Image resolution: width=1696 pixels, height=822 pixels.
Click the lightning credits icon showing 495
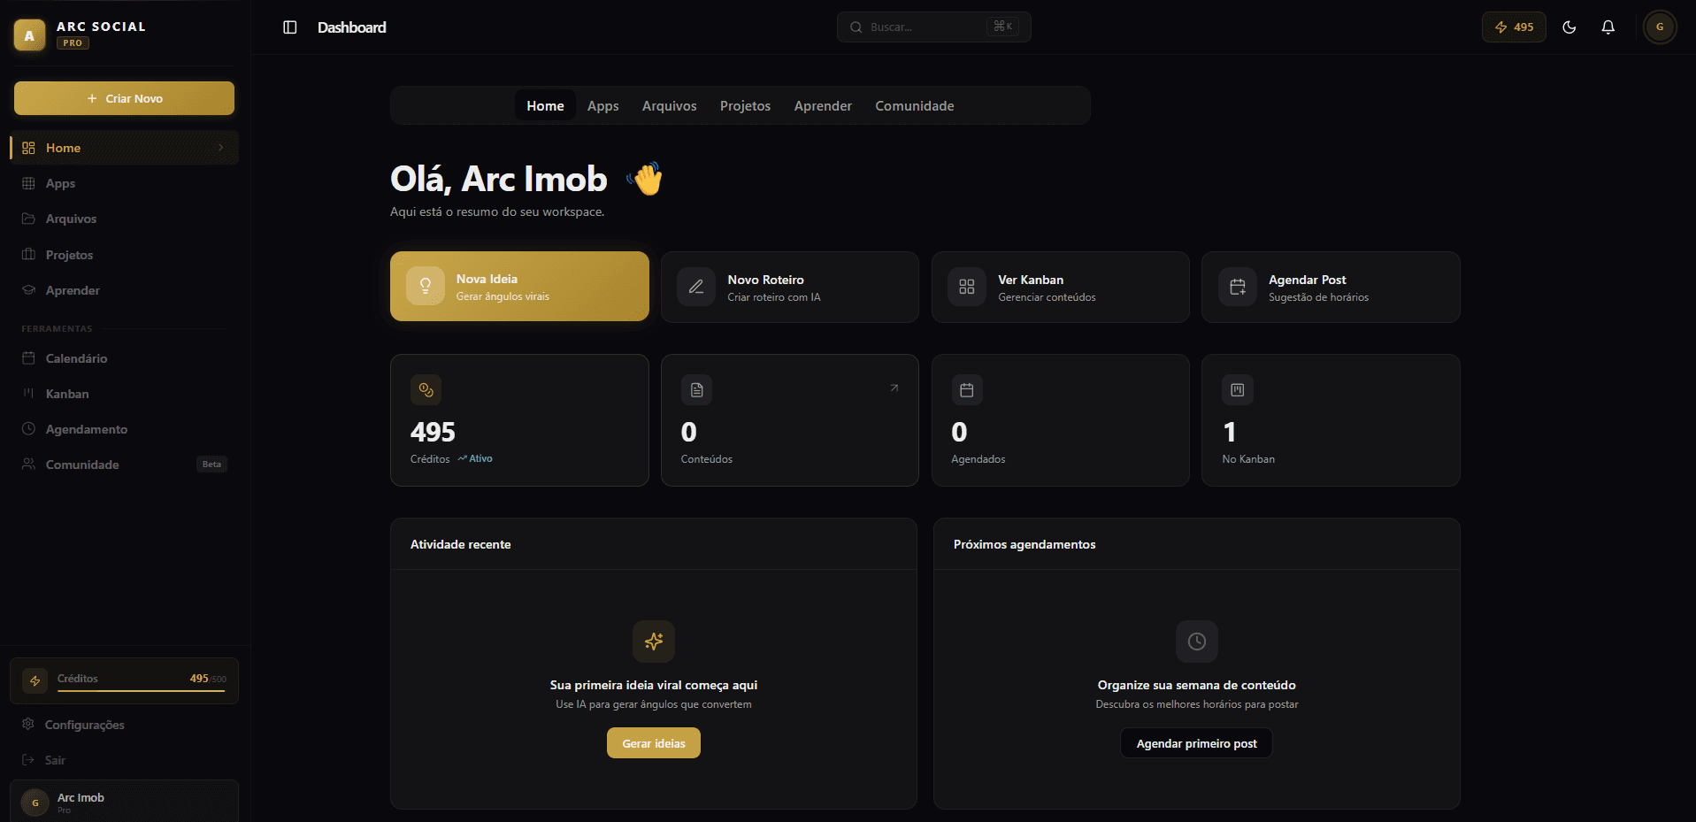point(1513,27)
